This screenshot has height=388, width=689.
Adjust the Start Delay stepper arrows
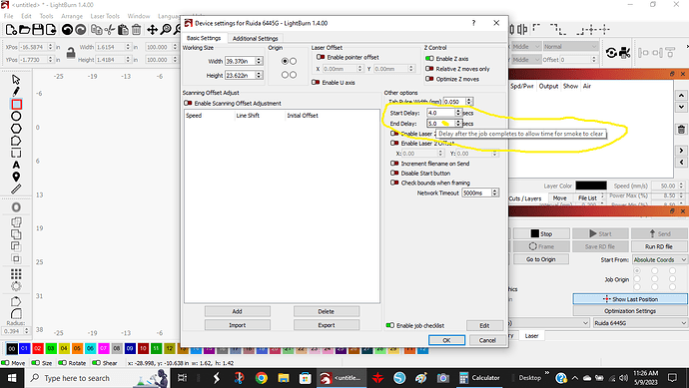pos(458,113)
